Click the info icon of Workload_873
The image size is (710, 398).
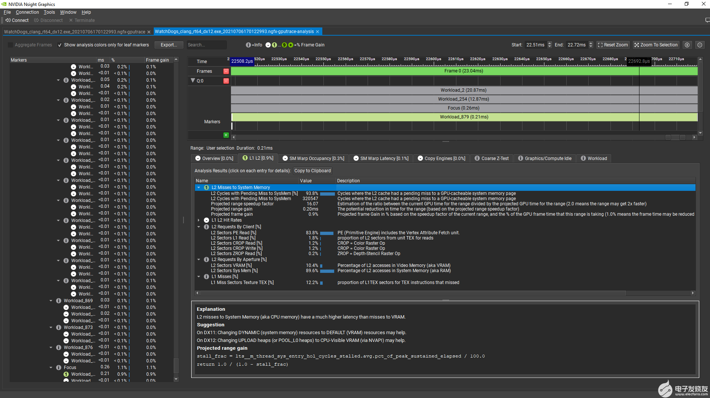(59, 327)
